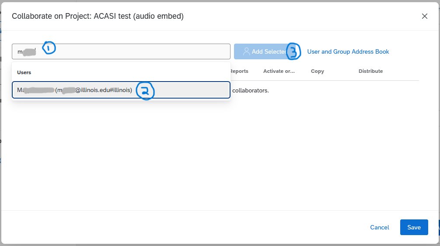This screenshot has height=246, width=440.
Task: Click the Activate or... column header
Action: pyautogui.click(x=279, y=71)
